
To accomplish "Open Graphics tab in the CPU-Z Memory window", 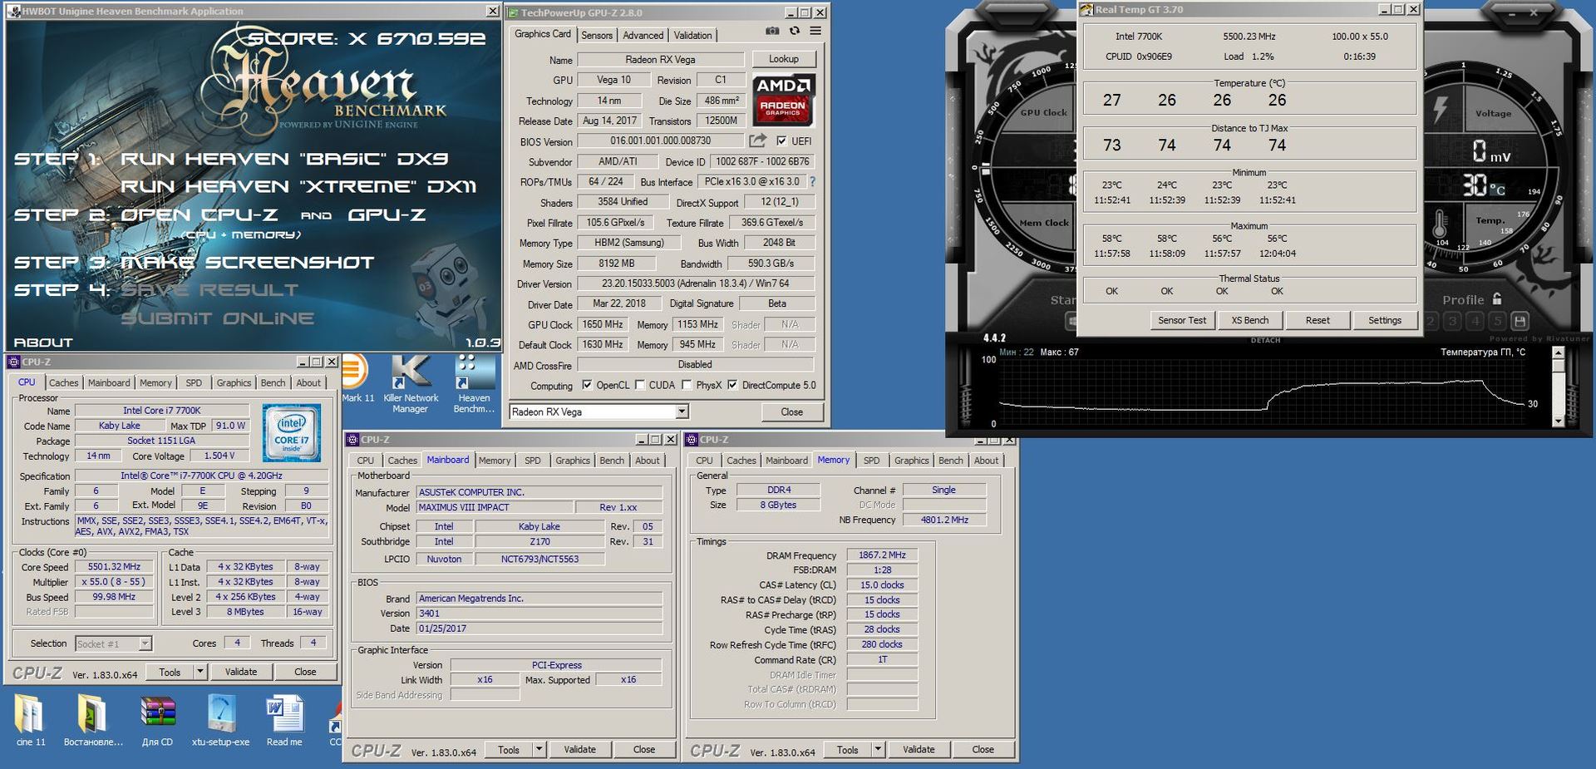I will tap(911, 461).
